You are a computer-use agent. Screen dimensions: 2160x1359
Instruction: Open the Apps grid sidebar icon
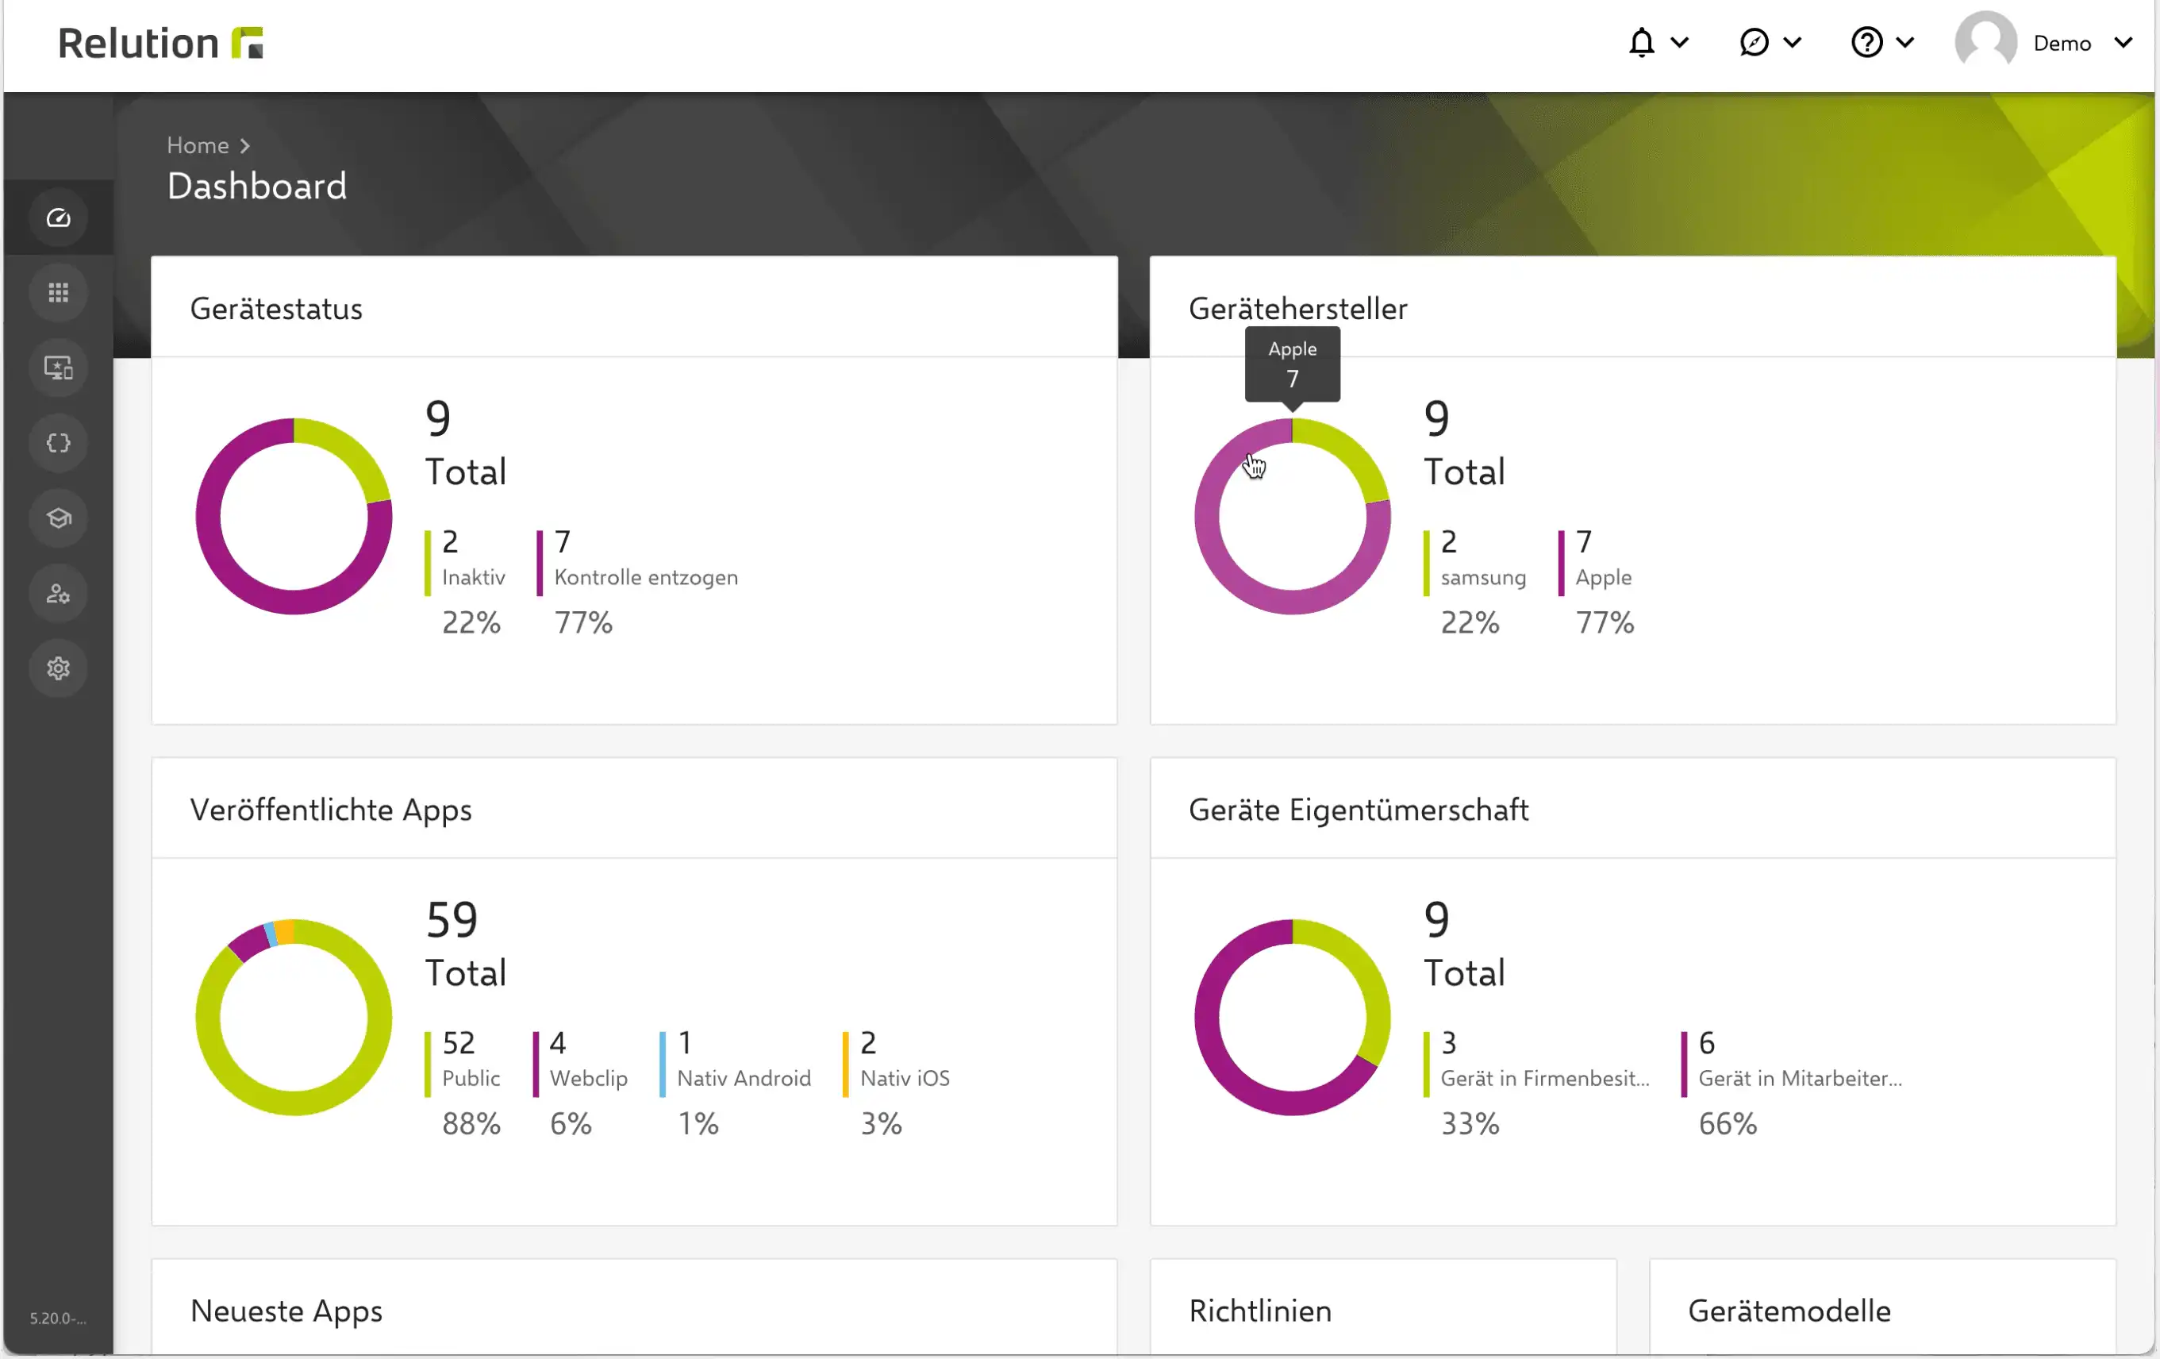[x=58, y=292]
